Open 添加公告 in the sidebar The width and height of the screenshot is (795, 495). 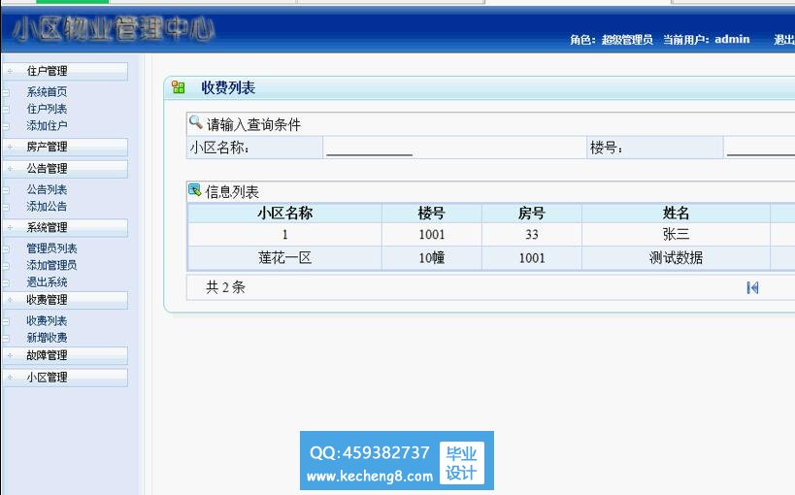[x=47, y=207]
